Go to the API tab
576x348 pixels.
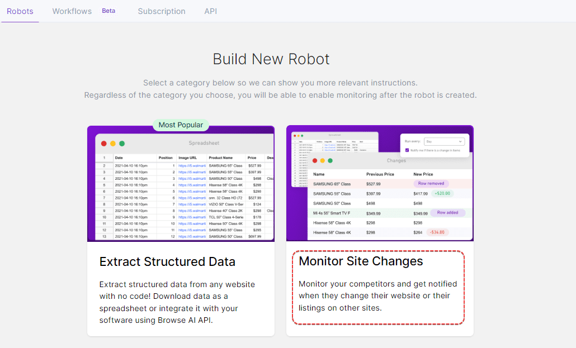[210, 11]
